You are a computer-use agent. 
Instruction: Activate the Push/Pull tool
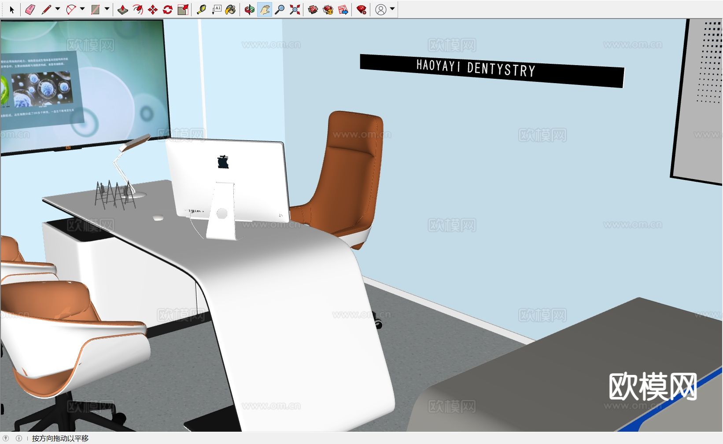[x=123, y=9]
